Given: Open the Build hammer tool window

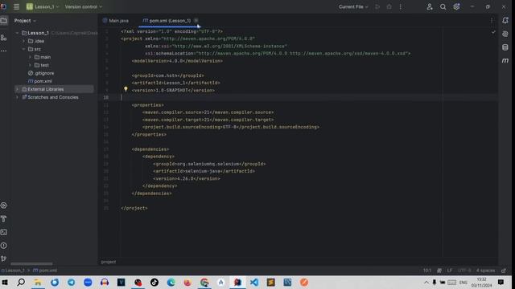Looking at the screenshot, I should coord(3,219).
